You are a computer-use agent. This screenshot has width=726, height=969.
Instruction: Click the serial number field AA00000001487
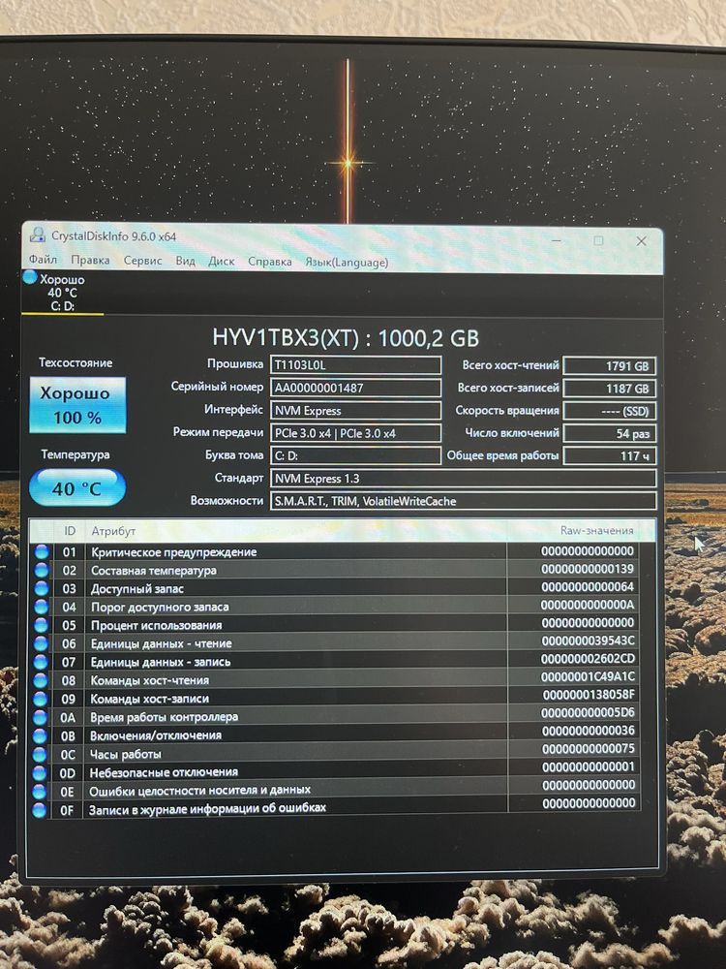(355, 388)
